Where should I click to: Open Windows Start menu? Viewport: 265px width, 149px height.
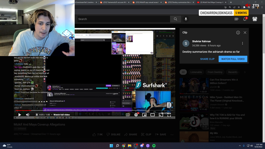[111, 146]
